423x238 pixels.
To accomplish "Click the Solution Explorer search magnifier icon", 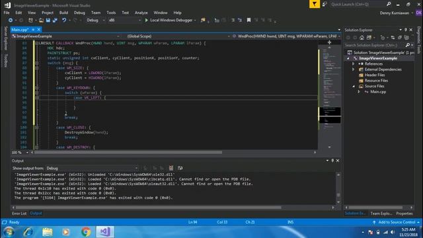I will tap(408, 45).
